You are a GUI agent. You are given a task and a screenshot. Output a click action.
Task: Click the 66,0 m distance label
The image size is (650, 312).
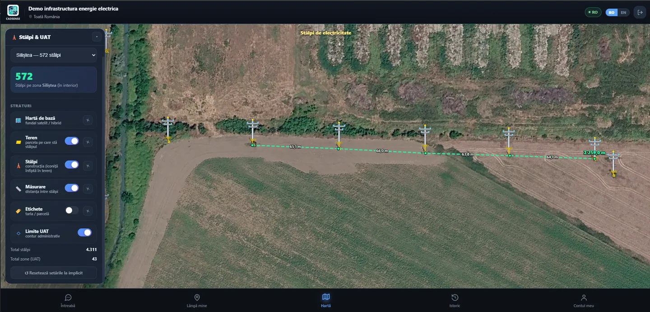click(x=382, y=151)
